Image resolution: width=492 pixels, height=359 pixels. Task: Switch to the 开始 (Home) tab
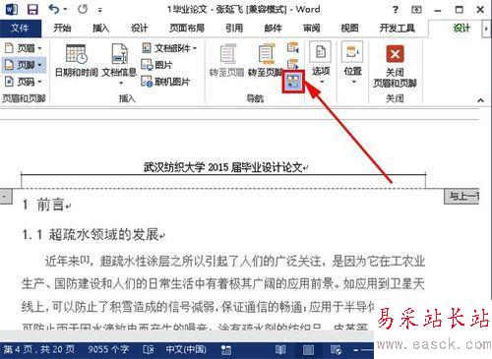coord(62,29)
